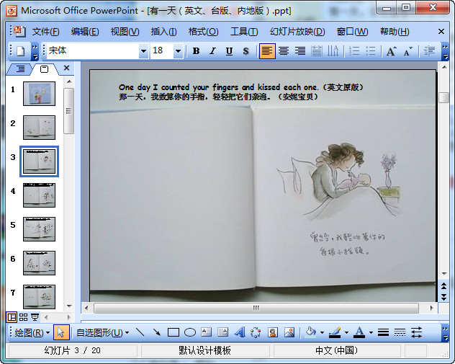
Task: Open the 文件(F) menu
Action: coord(45,32)
